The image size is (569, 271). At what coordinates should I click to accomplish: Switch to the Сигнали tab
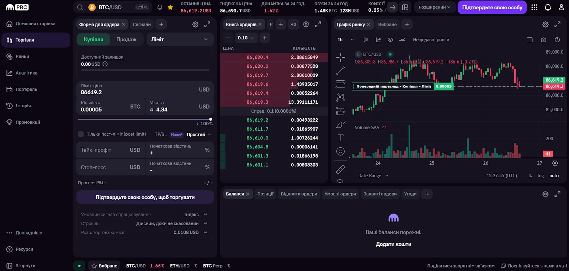coord(142,25)
